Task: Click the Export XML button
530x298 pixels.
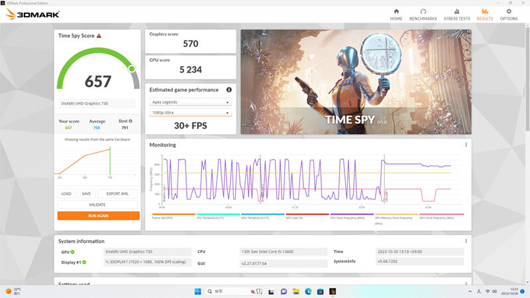Action: (x=117, y=193)
